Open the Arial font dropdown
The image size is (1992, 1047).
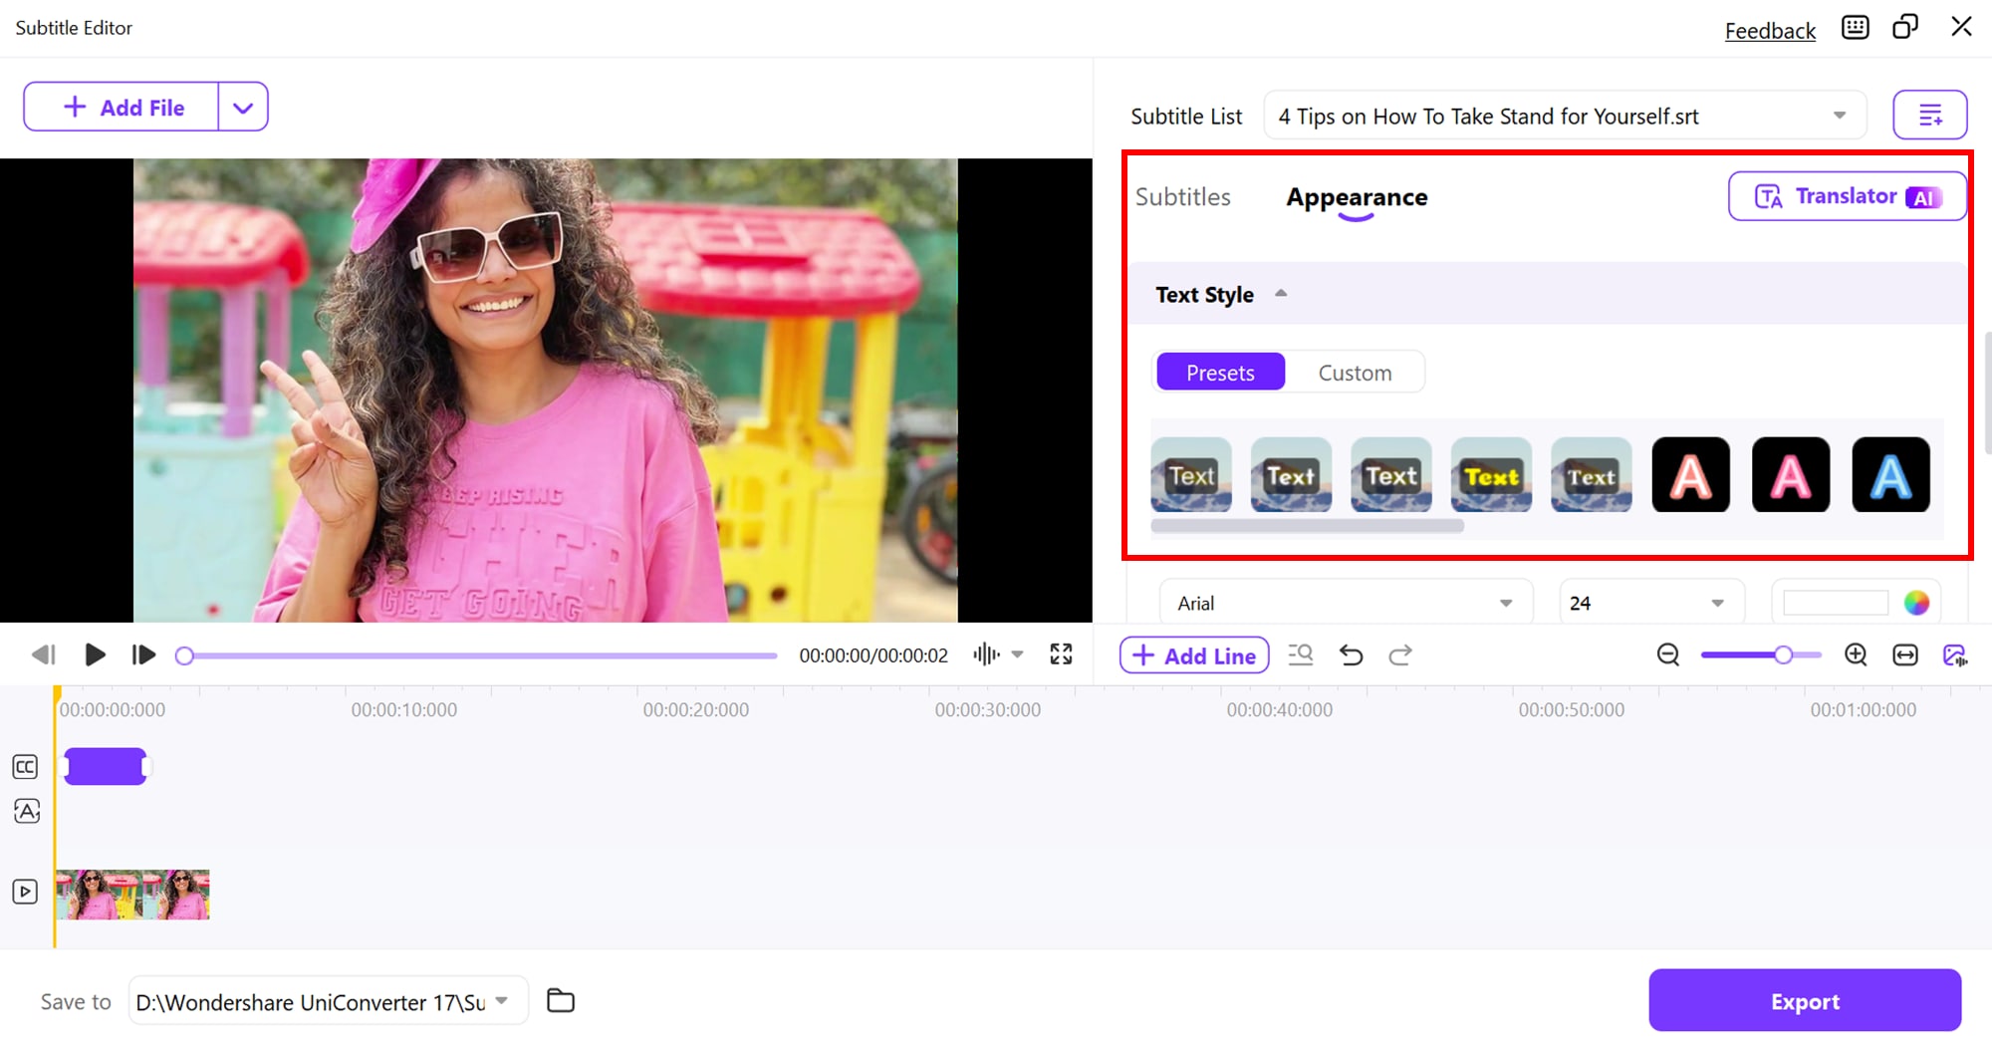pyautogui.click(x=1346, y=603)
